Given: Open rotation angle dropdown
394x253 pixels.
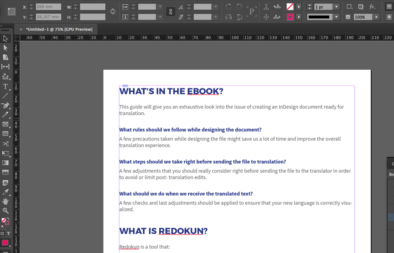Looking at the screenshot, I should [x=215, y=7].
